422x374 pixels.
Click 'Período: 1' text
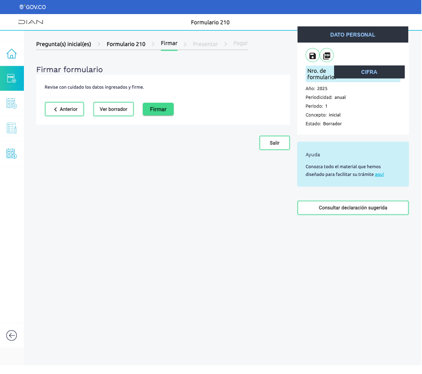click(x=316, y=106)
